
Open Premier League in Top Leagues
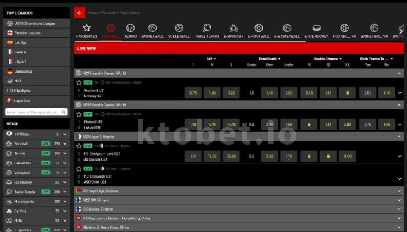(x=36, y=33)
